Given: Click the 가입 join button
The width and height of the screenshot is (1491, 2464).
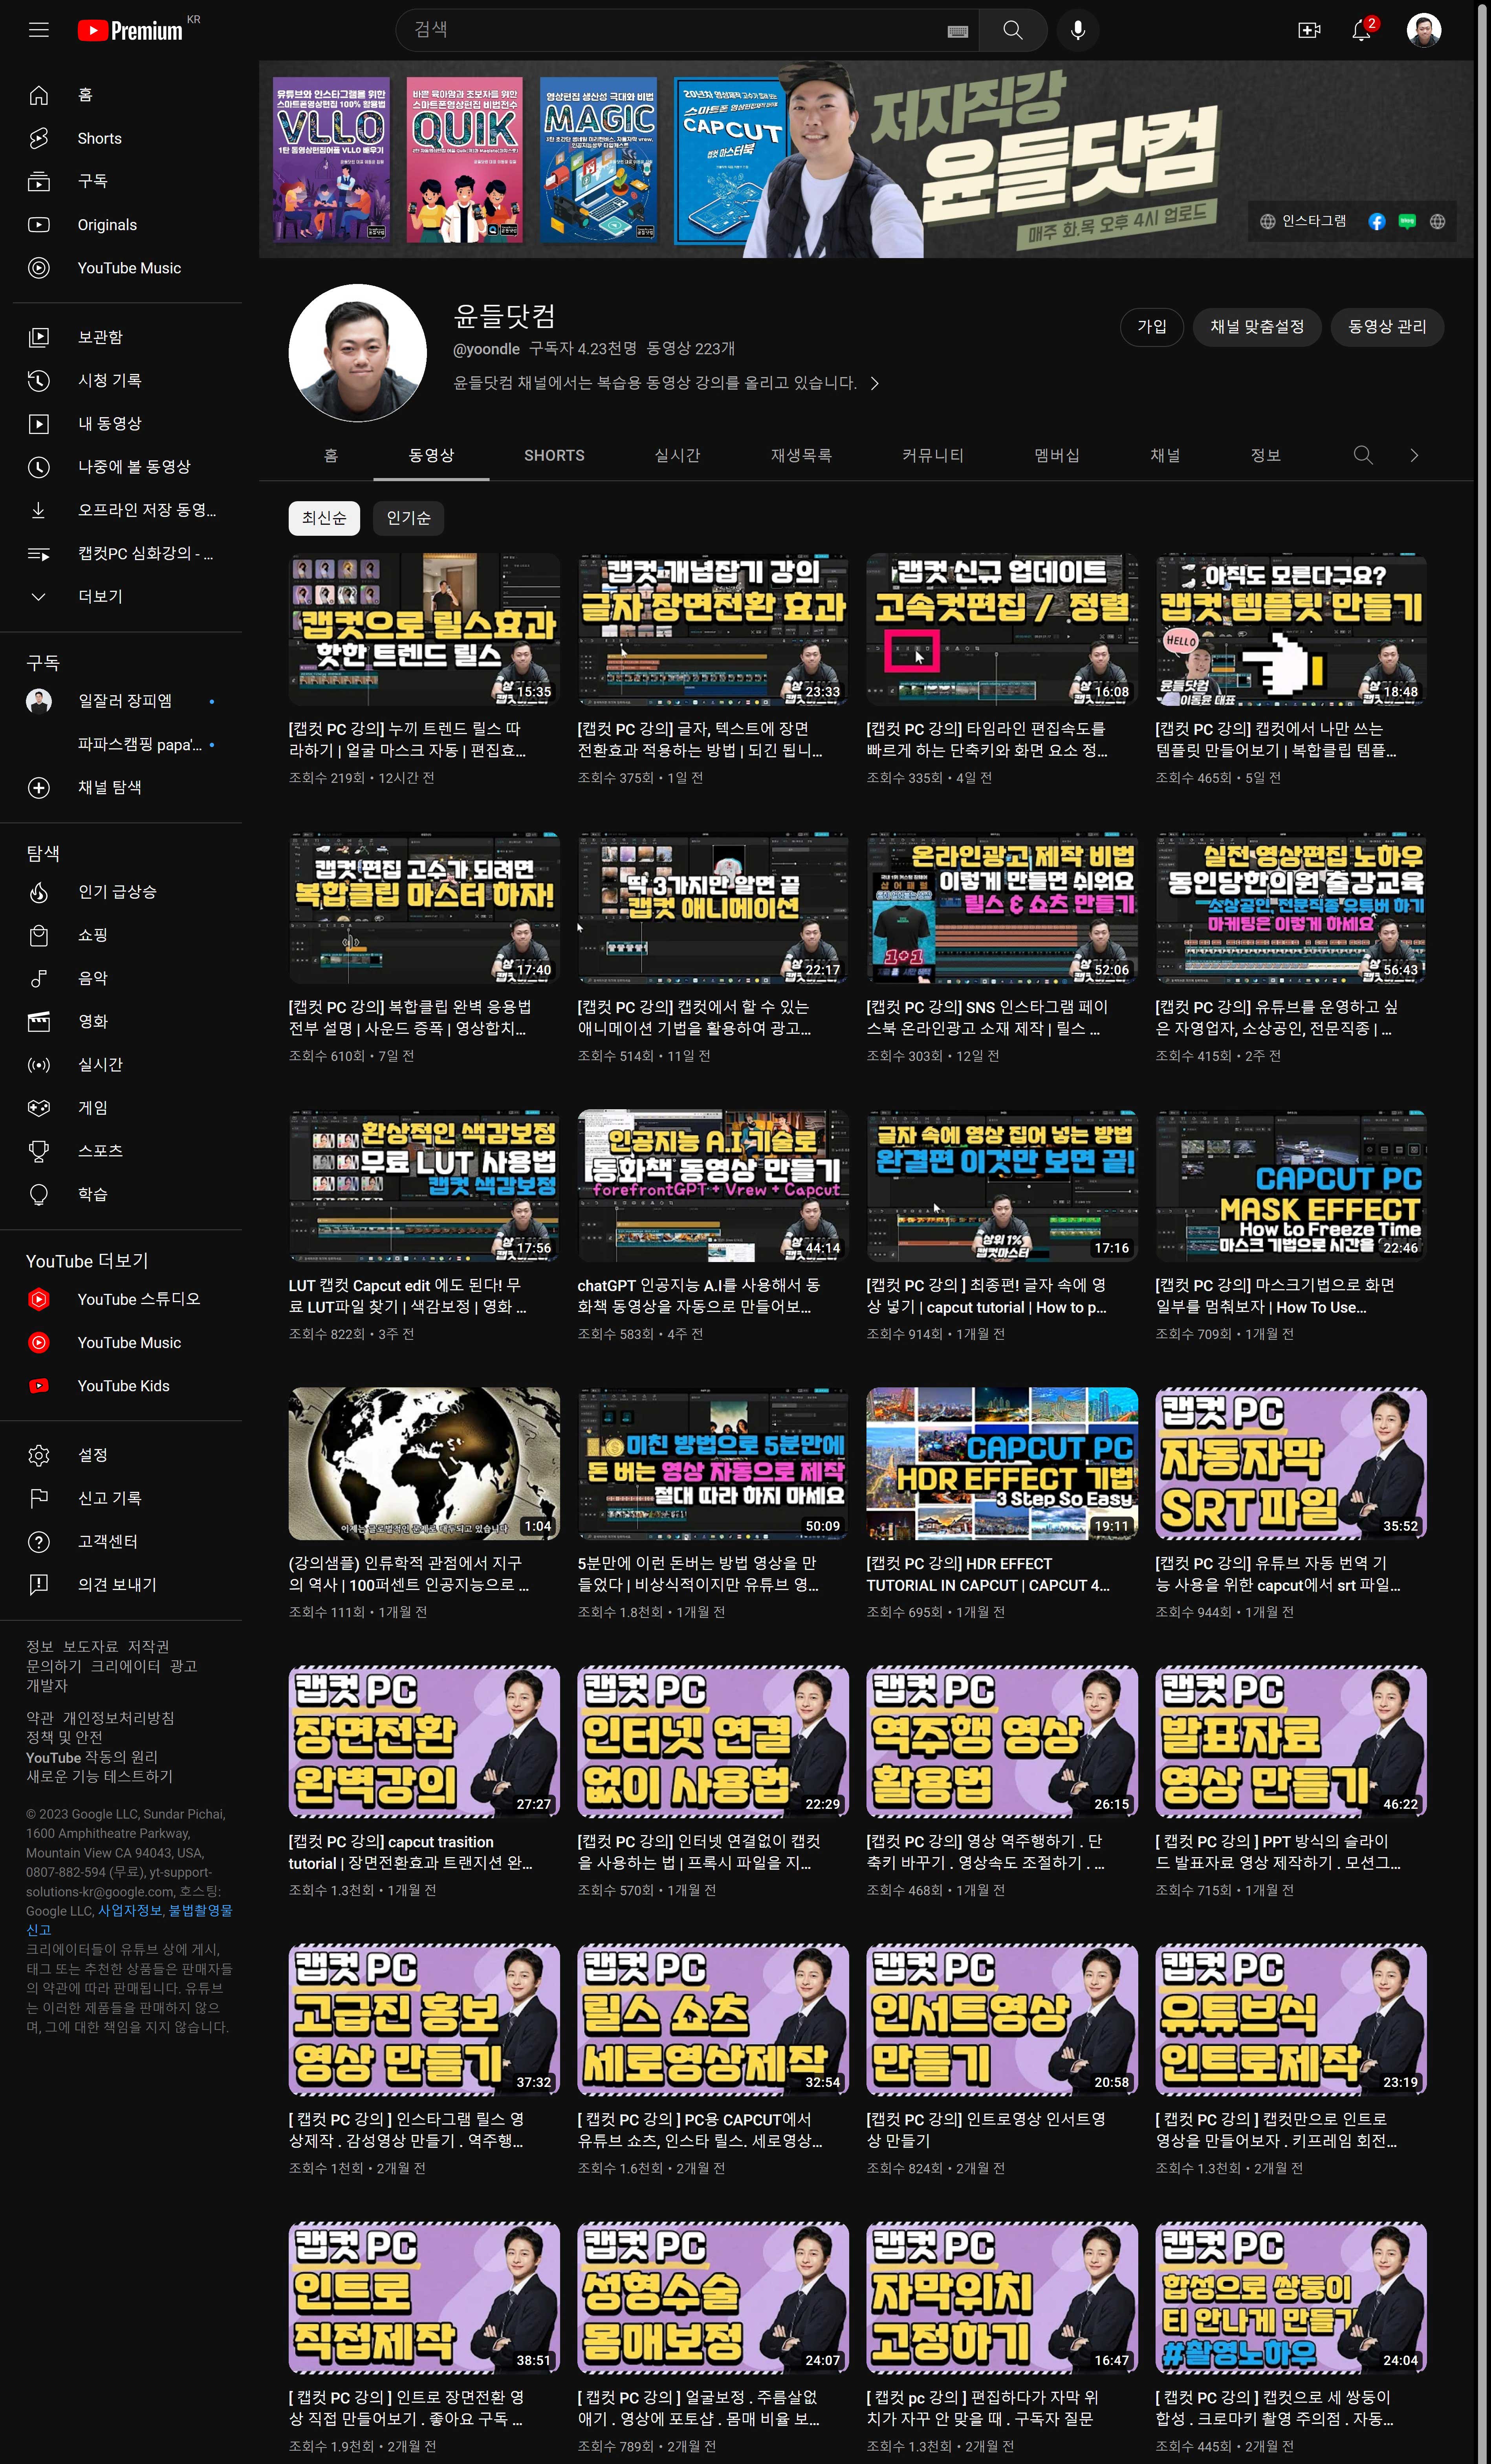Looking at the screenshot, I should click(1152, 326).
